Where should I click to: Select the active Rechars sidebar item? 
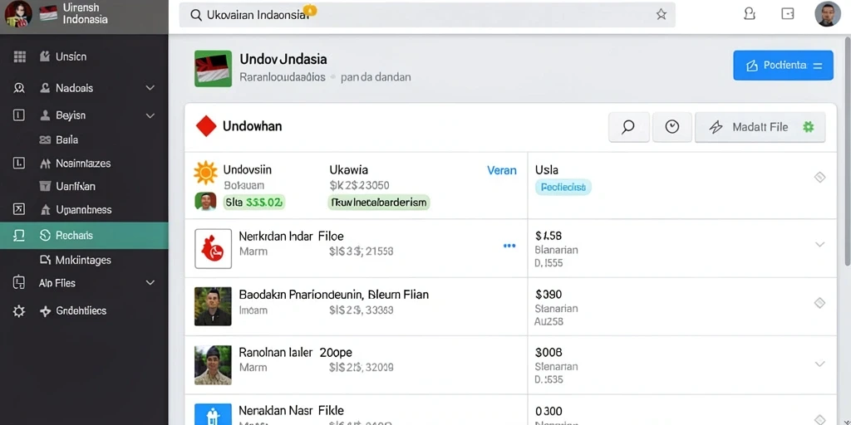[84, 235]
